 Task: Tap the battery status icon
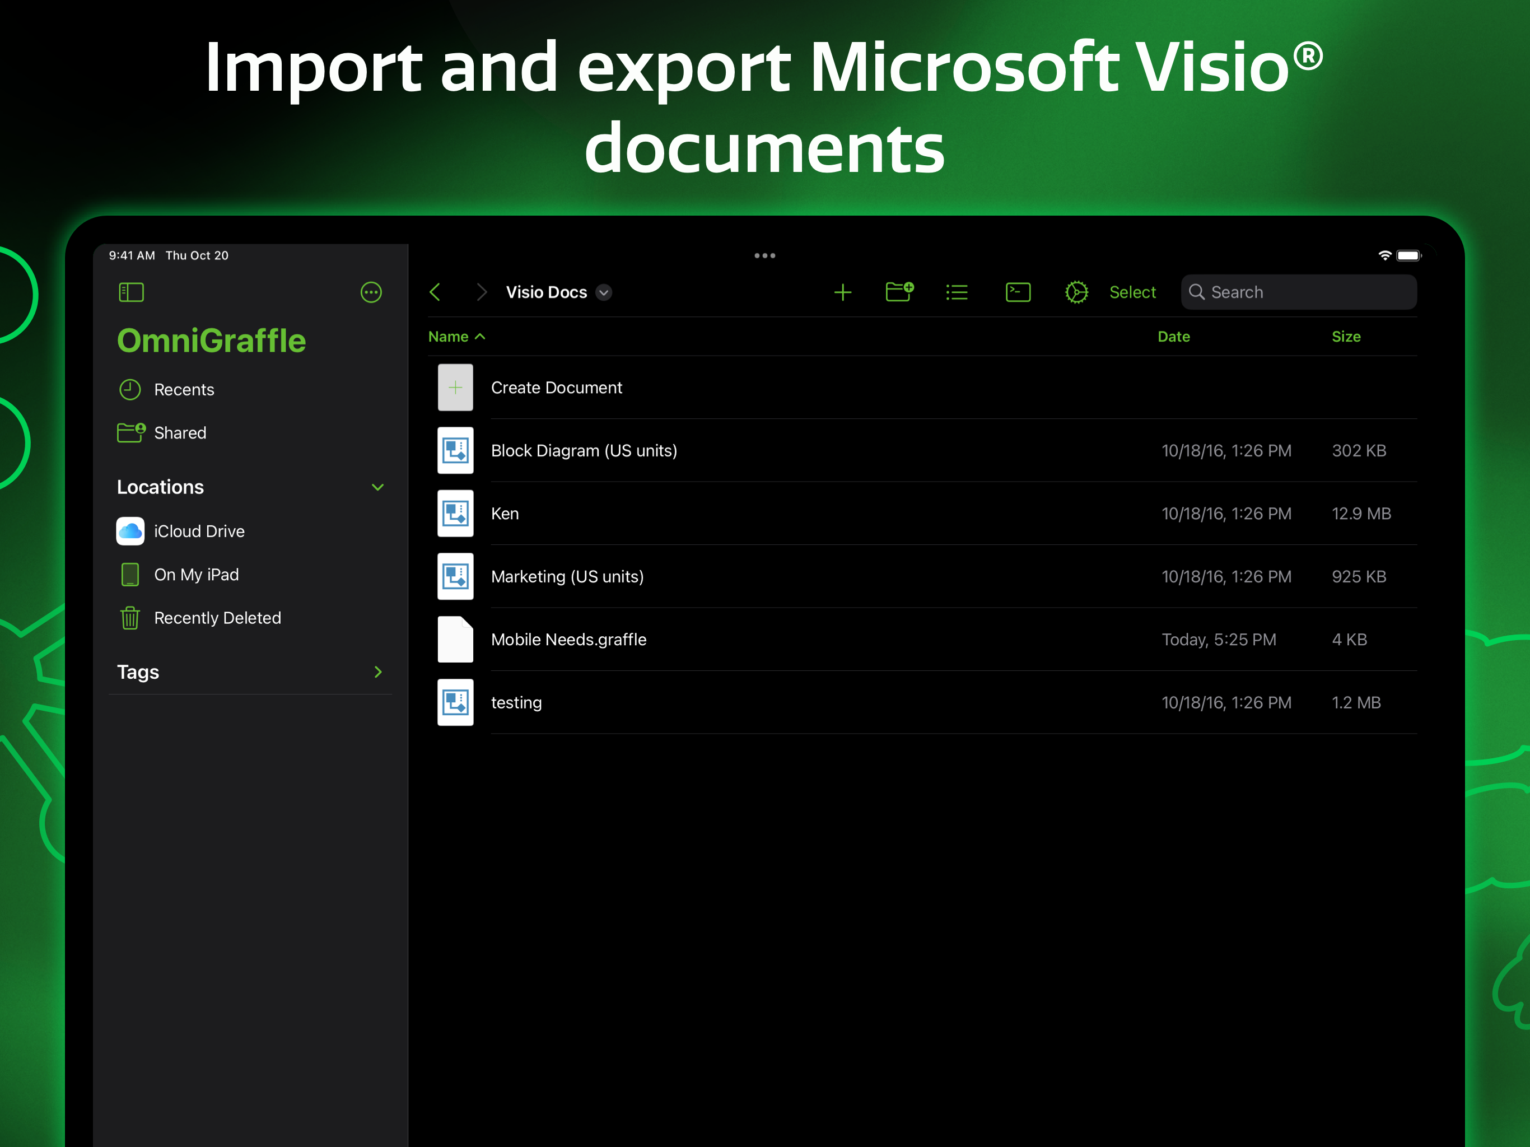[x=1408, y=255]
